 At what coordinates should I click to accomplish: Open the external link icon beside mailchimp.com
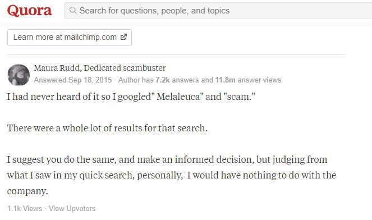coord(123,37)
